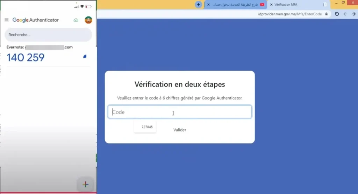Copy the Evernote code 140 259

26,57
